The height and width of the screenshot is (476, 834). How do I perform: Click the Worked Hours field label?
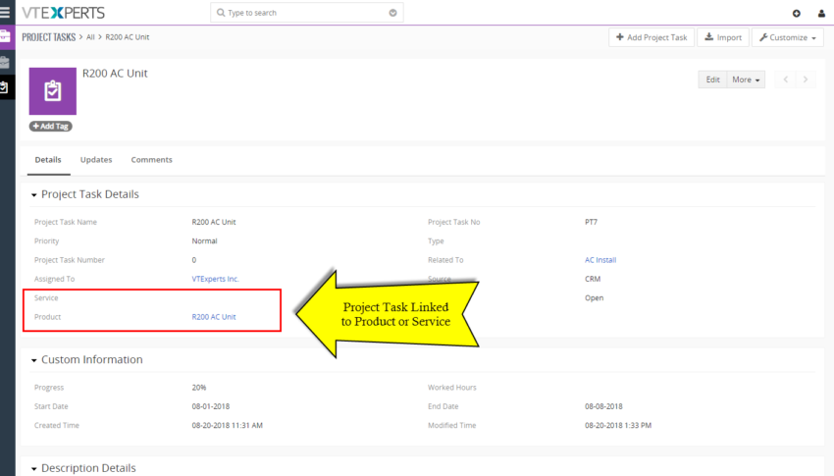coord(452,388)
